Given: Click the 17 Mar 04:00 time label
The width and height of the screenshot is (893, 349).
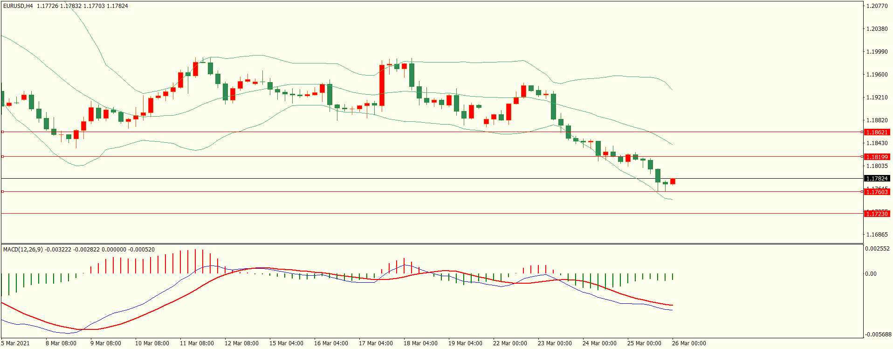Looking at the screenshot, I should [x=376, y=343].
